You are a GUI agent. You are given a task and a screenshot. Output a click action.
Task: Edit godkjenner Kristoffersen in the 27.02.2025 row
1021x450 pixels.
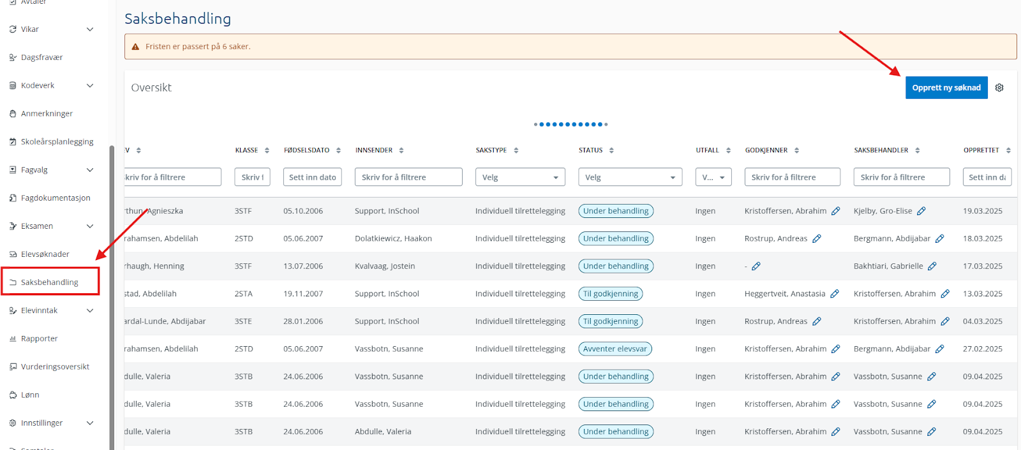tap(836, 349)
